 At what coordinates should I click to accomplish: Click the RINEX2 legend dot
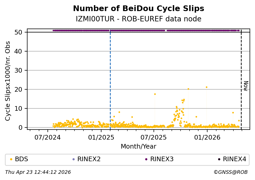(x=73, y=159)
